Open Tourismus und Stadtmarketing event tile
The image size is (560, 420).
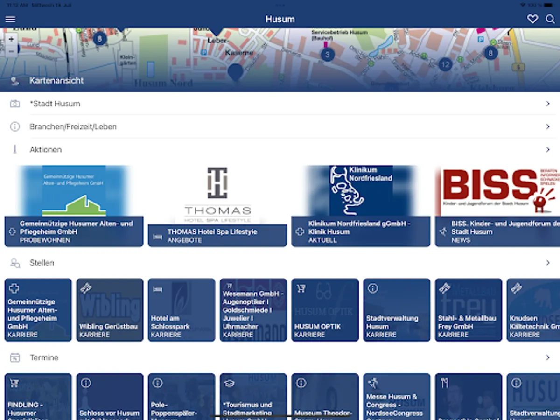(253, 397)
